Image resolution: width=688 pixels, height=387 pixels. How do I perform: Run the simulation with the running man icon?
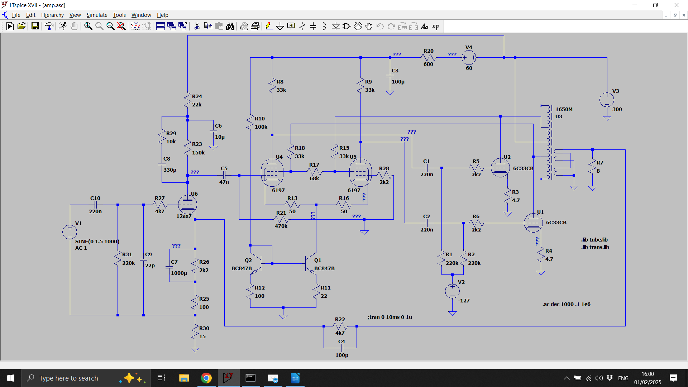[63, 26]
